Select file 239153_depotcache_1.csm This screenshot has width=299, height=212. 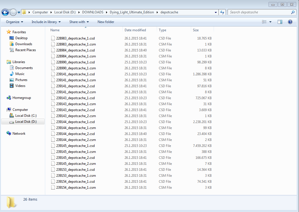tap(76, 176)
